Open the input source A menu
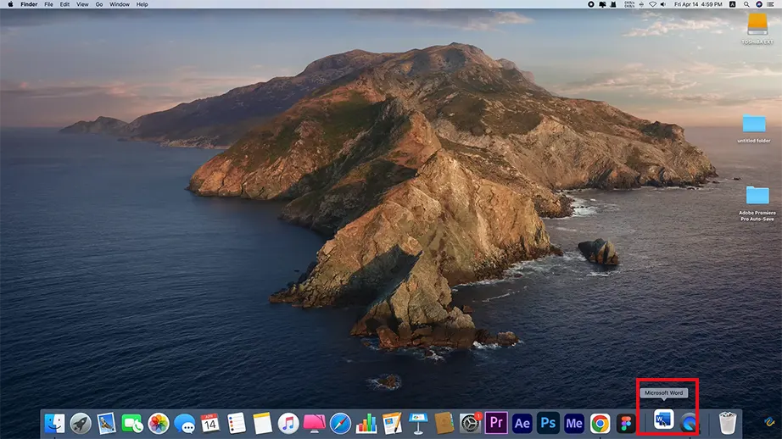782x439 pixels. pyautogui.click(x=732, y=4)
